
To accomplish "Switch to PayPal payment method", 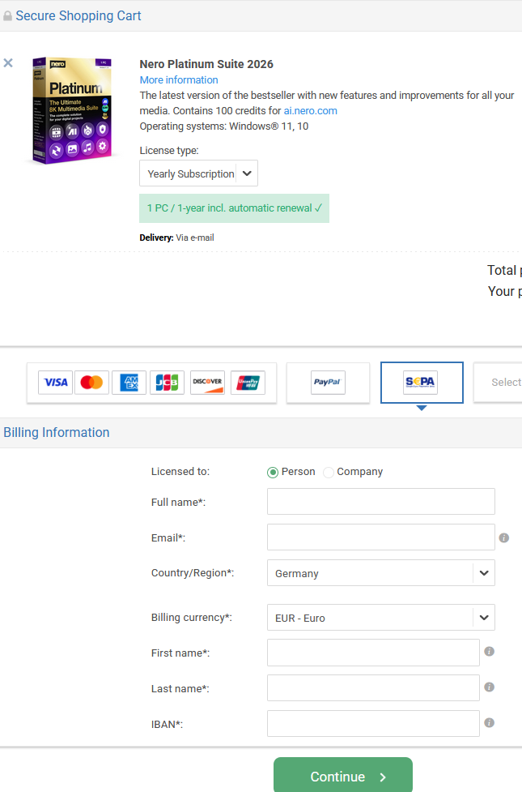I will point(328,383).
